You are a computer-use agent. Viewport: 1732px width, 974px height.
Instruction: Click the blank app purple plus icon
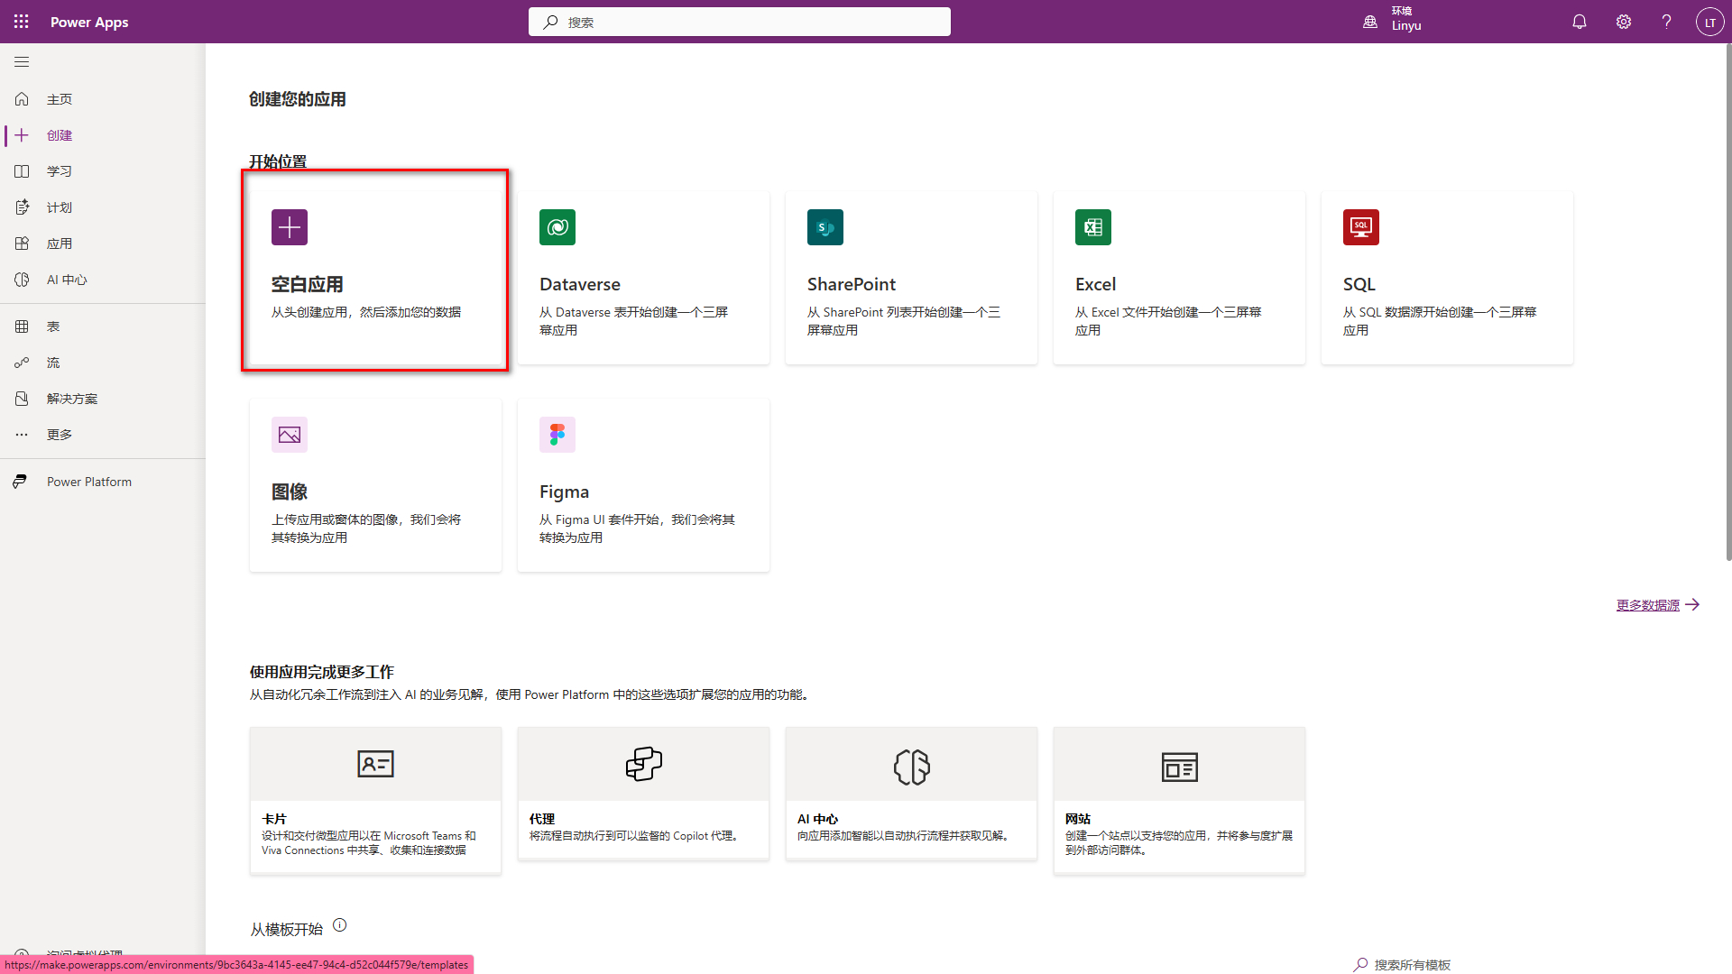tap(290, 227)
